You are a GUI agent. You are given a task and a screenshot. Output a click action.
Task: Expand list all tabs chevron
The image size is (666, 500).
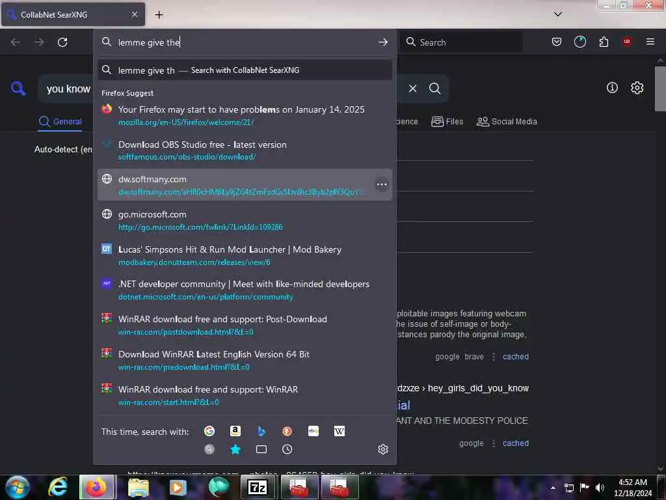click(x=558, y=14)
